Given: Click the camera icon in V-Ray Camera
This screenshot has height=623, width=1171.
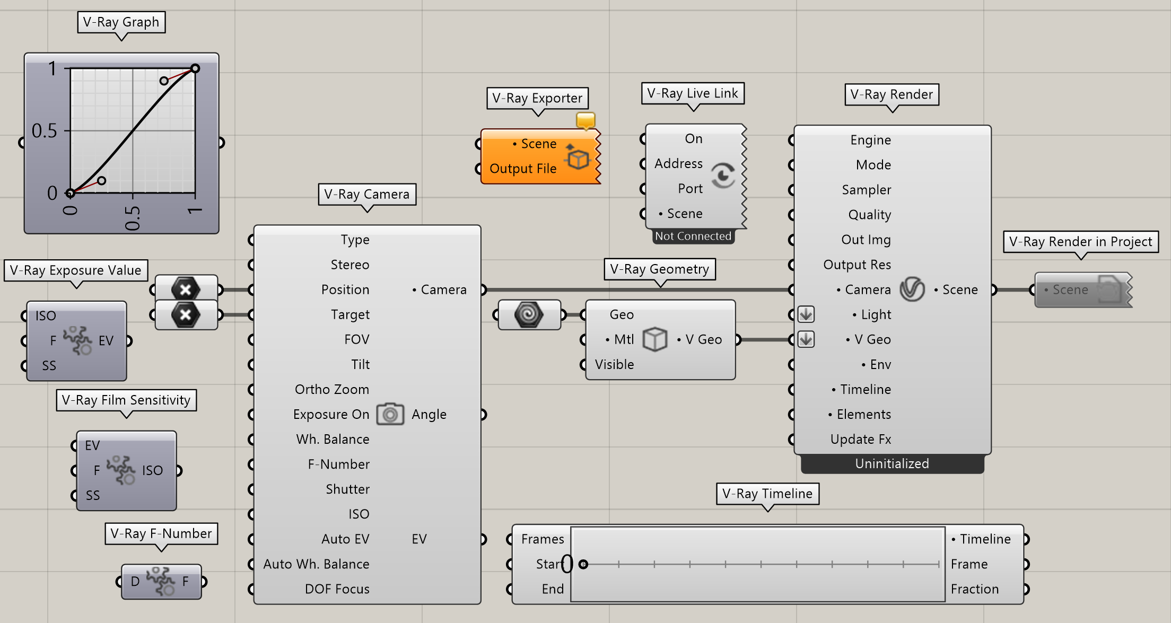Looking at the screenshot, I should (390, 415).
